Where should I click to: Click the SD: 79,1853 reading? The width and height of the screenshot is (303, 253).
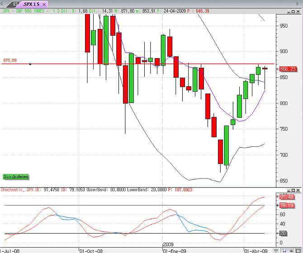click(x=73, y=190)
